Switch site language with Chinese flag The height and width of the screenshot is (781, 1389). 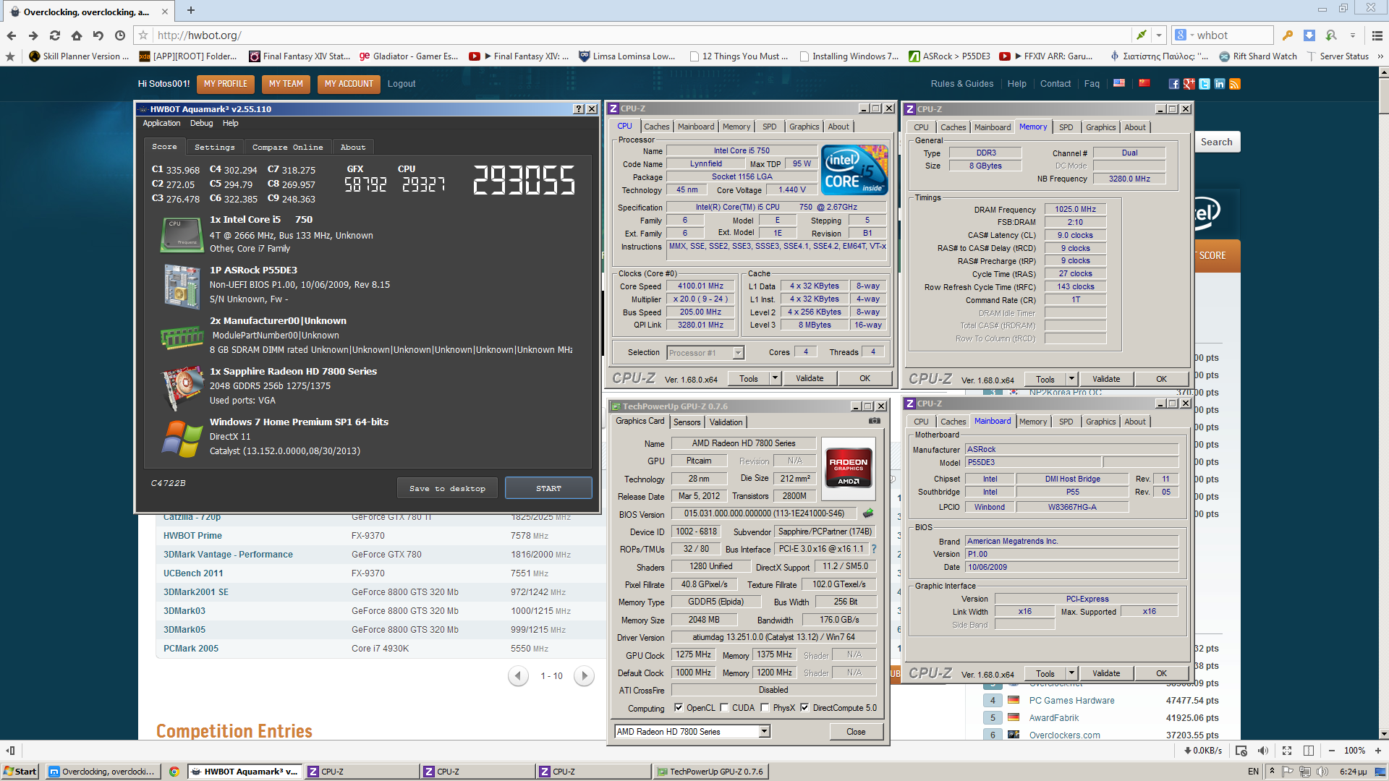[x=1144, y=83]
